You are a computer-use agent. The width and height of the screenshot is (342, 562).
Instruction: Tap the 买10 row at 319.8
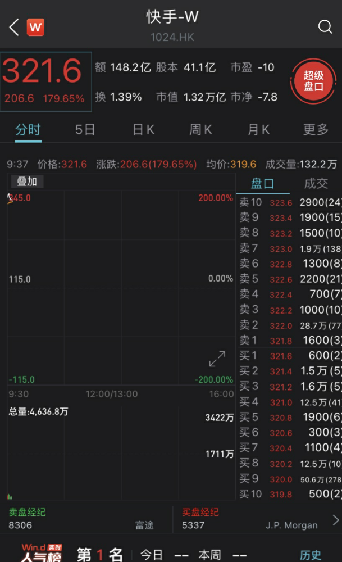pos(290,494)
